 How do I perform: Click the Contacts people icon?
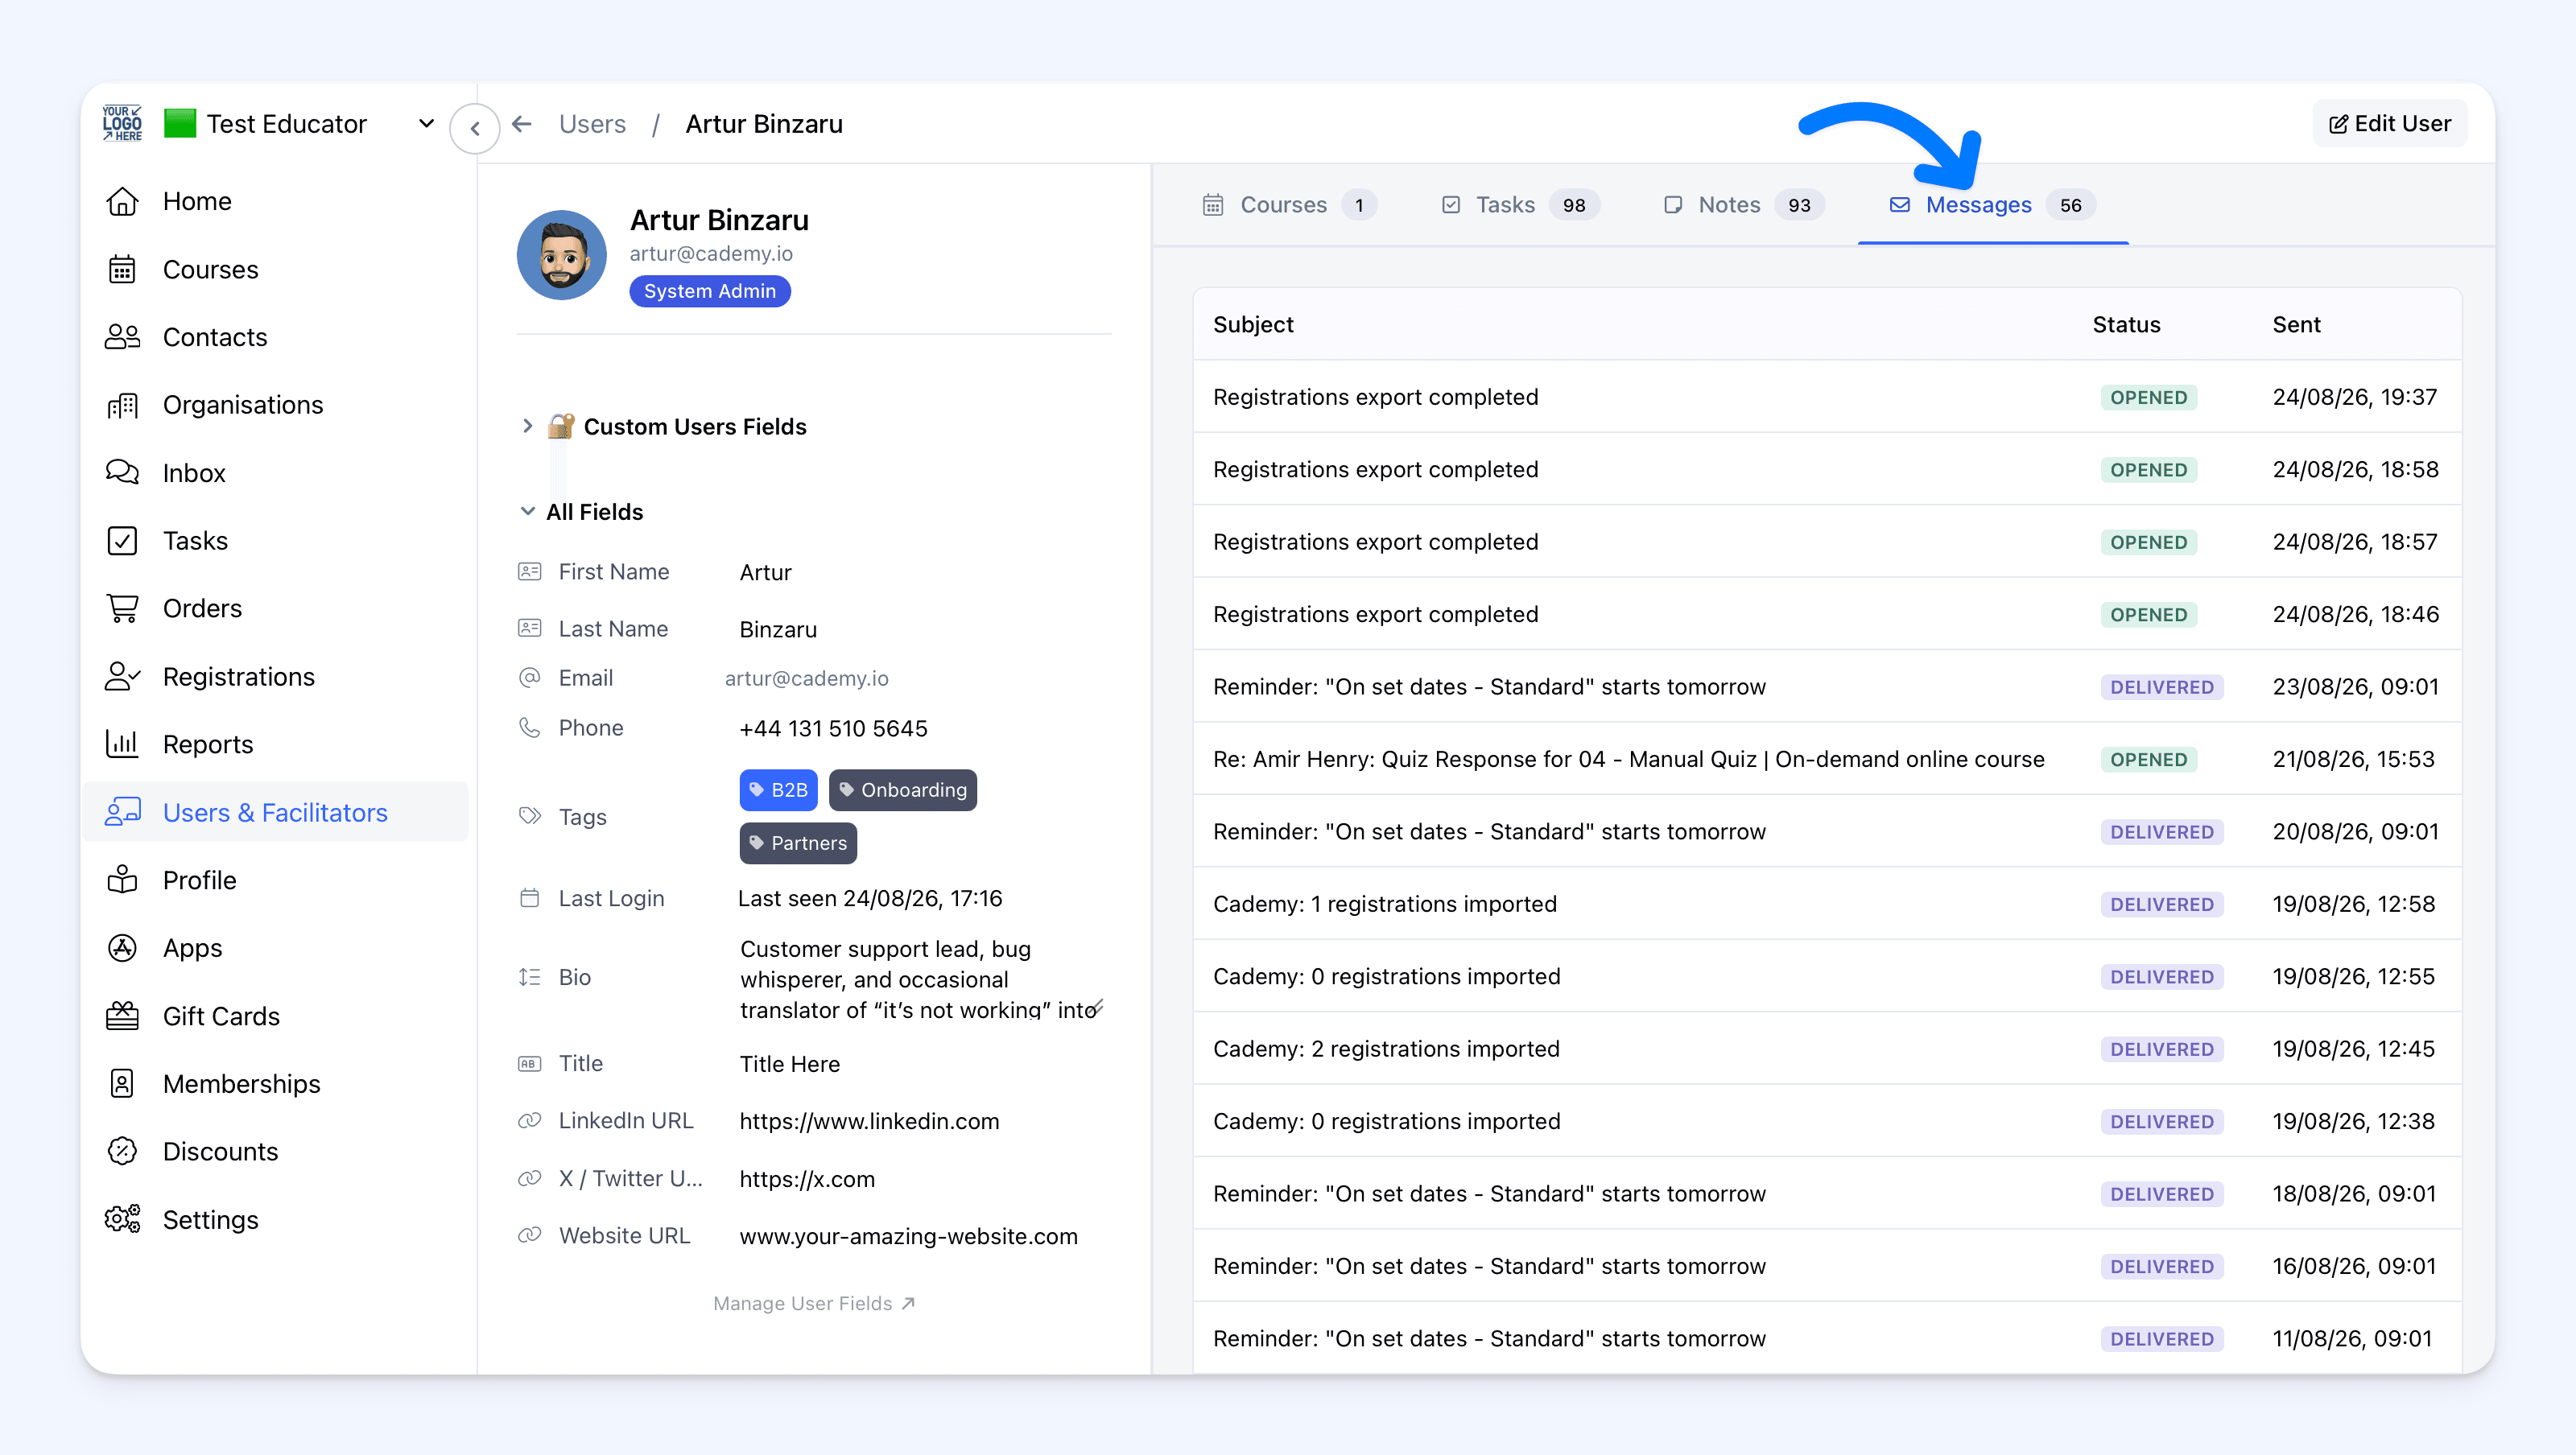[122, 337]
